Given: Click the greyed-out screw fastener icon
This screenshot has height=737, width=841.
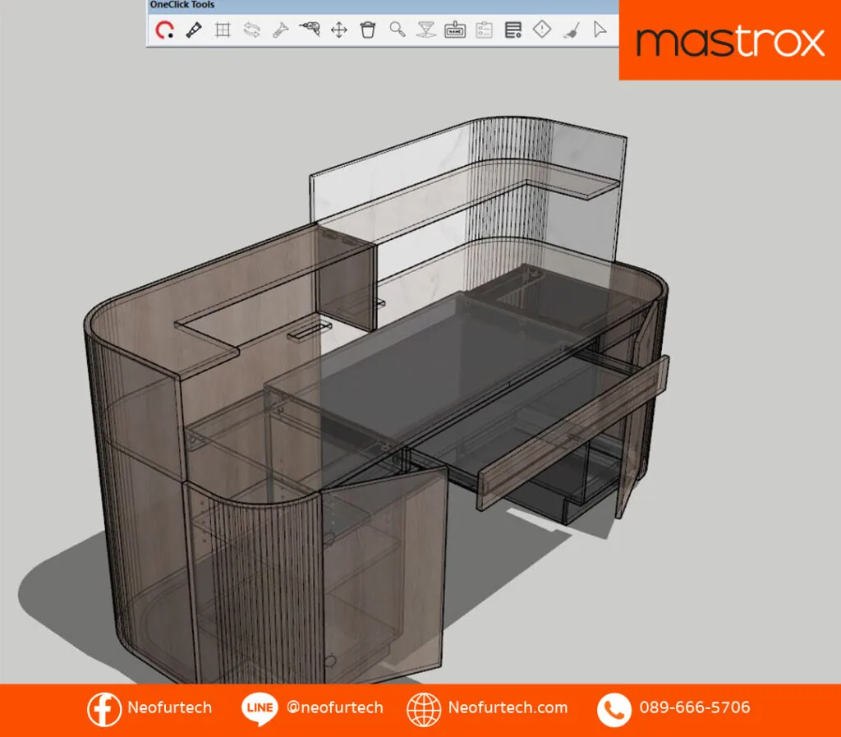Looking at the screenshot, I should [x=281, y=30].
